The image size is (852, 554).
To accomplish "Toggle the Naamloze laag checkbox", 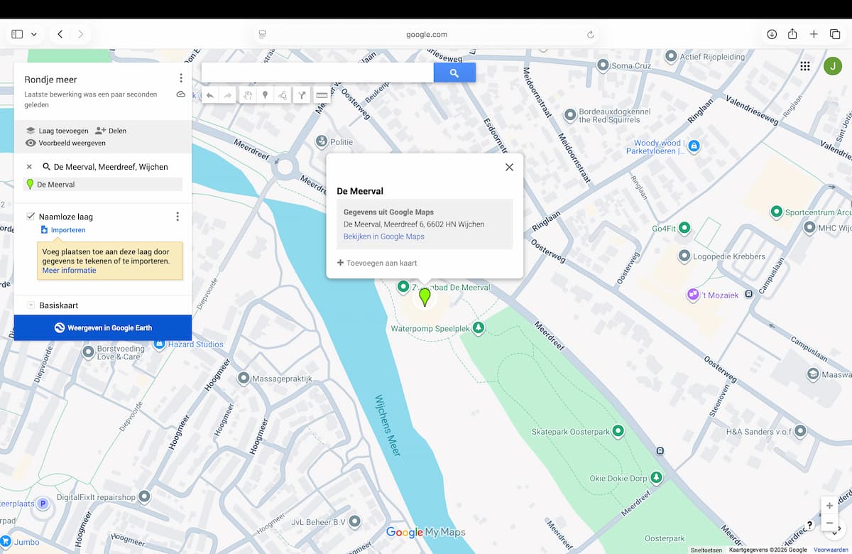I will coord(31,217).
